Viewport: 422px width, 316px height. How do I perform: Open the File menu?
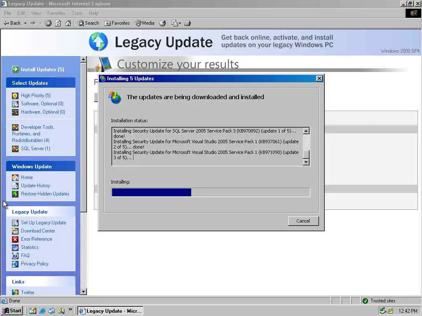[7, 13]
